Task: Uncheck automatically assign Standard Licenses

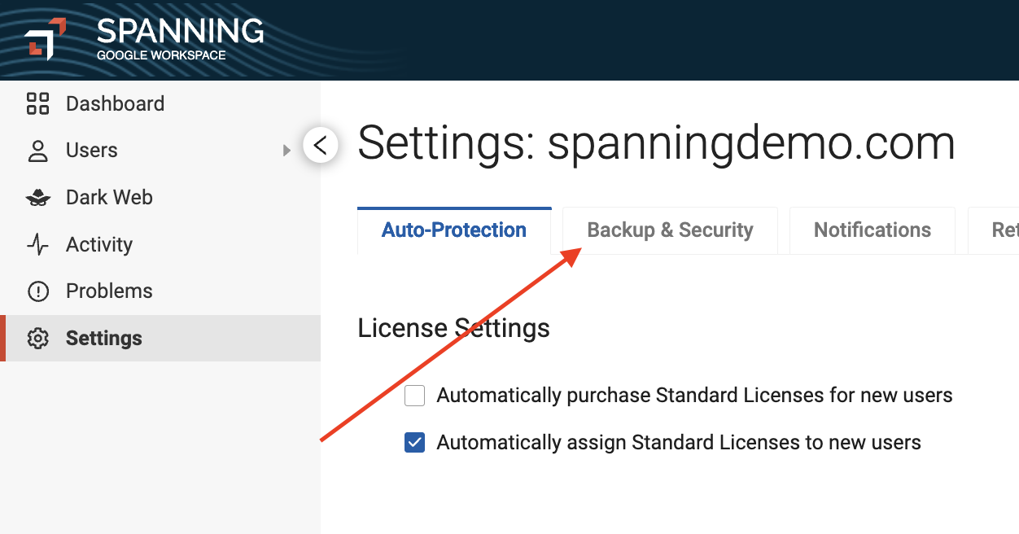Action: coord(415,443)
